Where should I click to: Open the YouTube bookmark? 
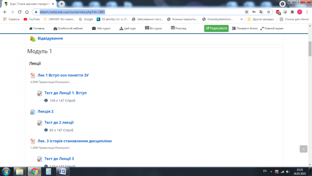click(32, 19)
